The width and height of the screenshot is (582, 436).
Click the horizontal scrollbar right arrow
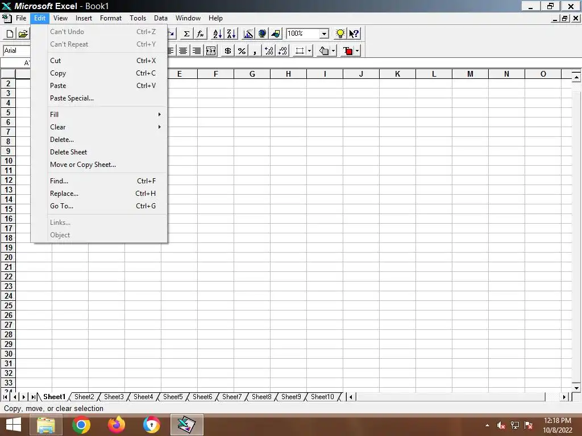click(x=564, y=397)
